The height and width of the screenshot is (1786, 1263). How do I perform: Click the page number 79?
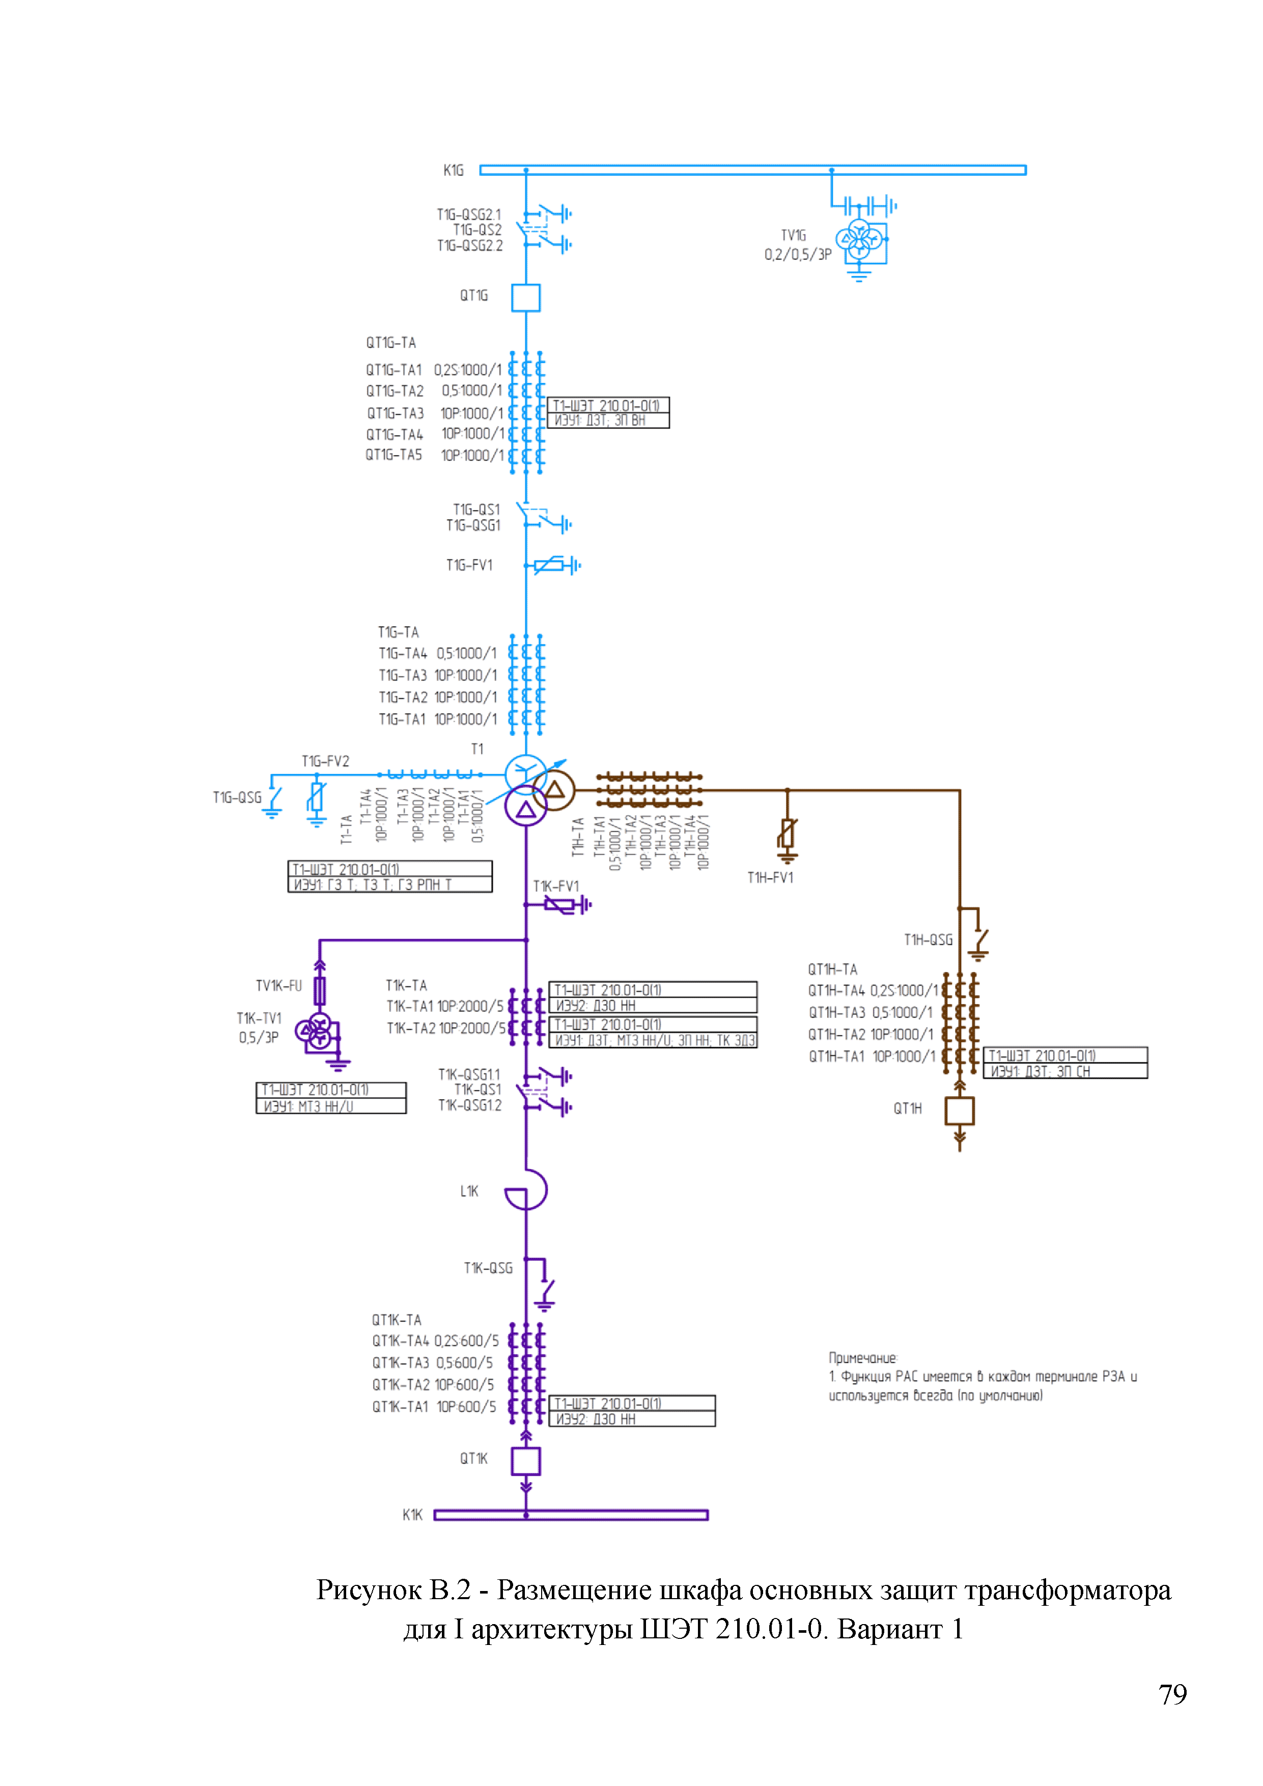(x=1173, y=1694)
